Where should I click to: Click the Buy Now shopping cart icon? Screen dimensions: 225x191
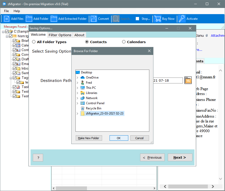[x=158, y=19]
